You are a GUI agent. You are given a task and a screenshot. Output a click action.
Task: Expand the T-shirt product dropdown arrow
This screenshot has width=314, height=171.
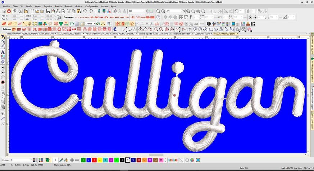point(50,160)
